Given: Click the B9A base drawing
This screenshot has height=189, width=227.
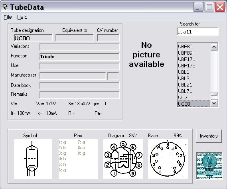Looking at the screenshot, I should (168, 159).
